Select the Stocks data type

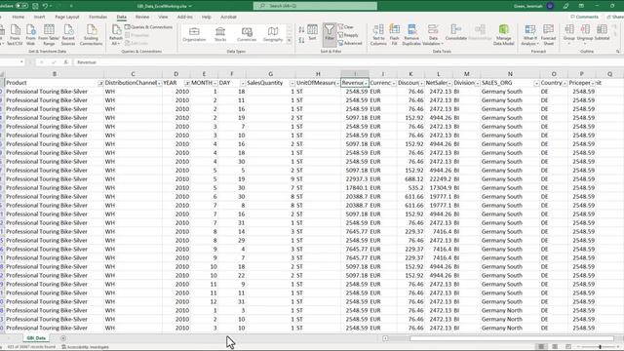[x=220, y=34]
